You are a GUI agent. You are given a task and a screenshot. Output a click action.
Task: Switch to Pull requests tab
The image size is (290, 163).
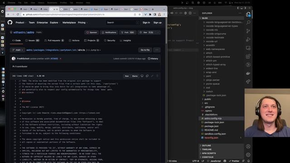[54, 40]
